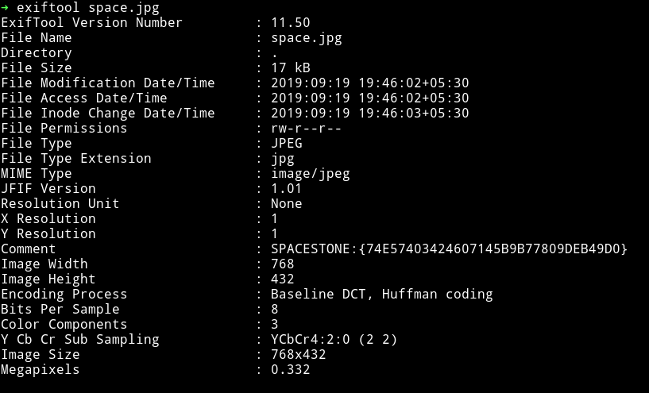
Task: Click the ExifTool version number 11.50
Action: [291, 23]
